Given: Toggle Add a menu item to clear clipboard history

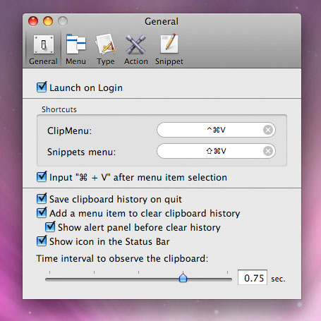Looking at the screenshot, I should click(42, 213).
